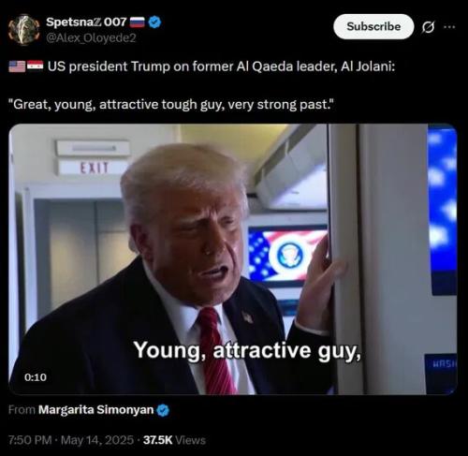Open the SpetsnaZ 007 profile avatar
Viewport: 468px width, 456px height.
point(23,30)
